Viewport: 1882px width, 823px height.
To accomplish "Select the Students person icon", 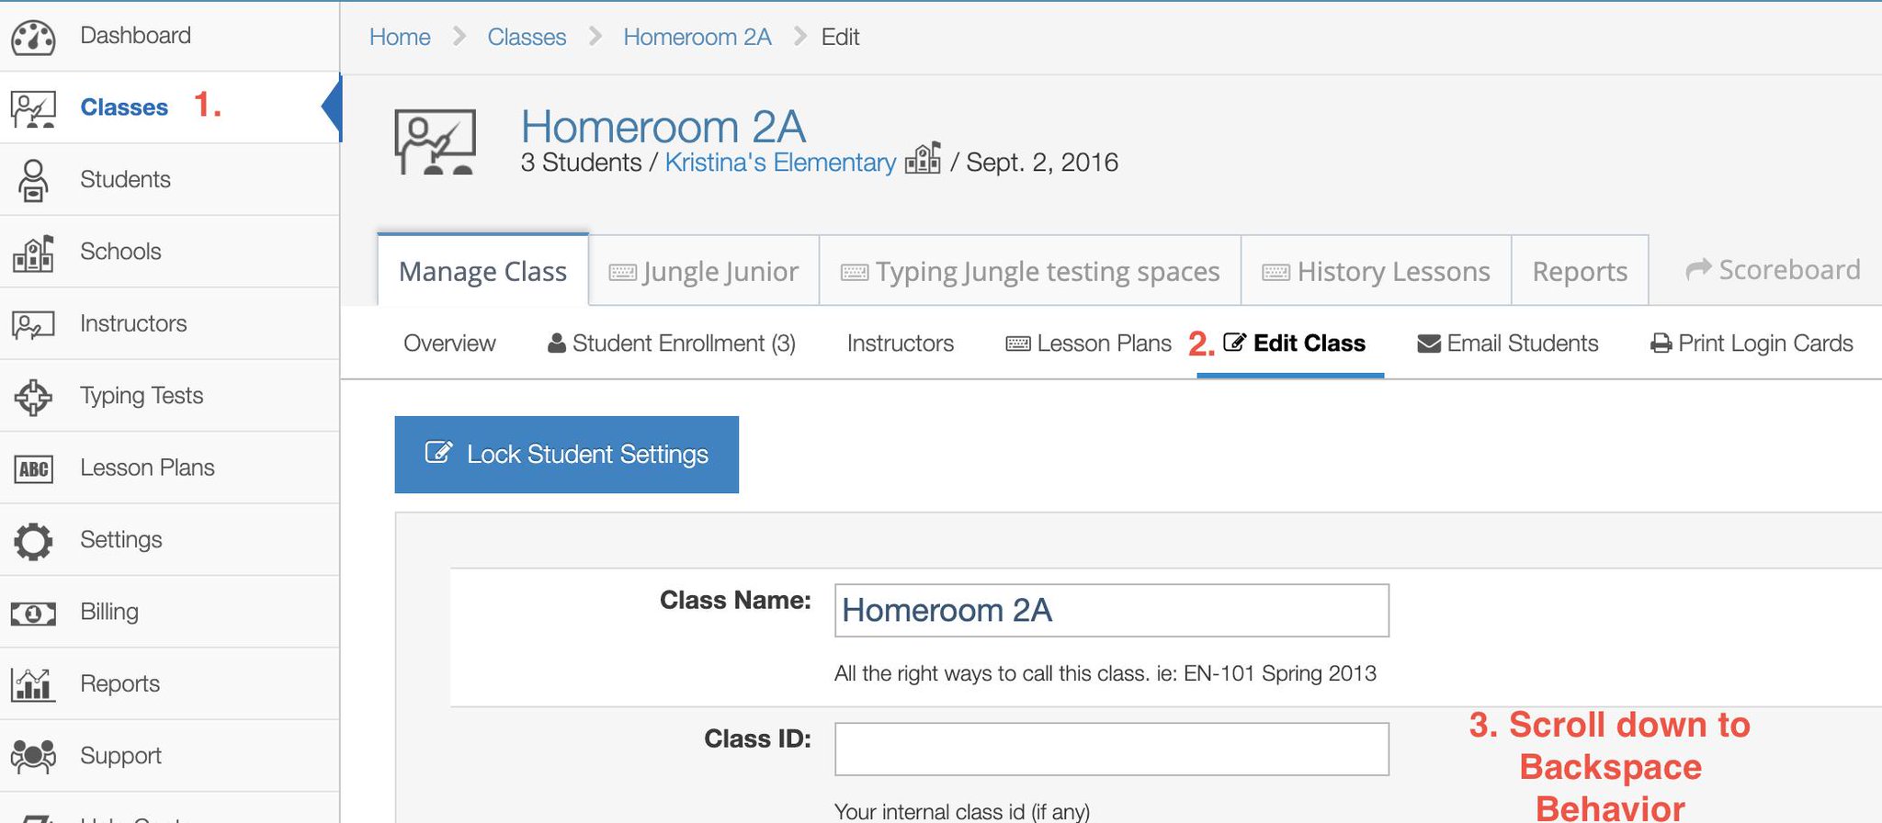I will pyautogui.click(x=33, y=180).
